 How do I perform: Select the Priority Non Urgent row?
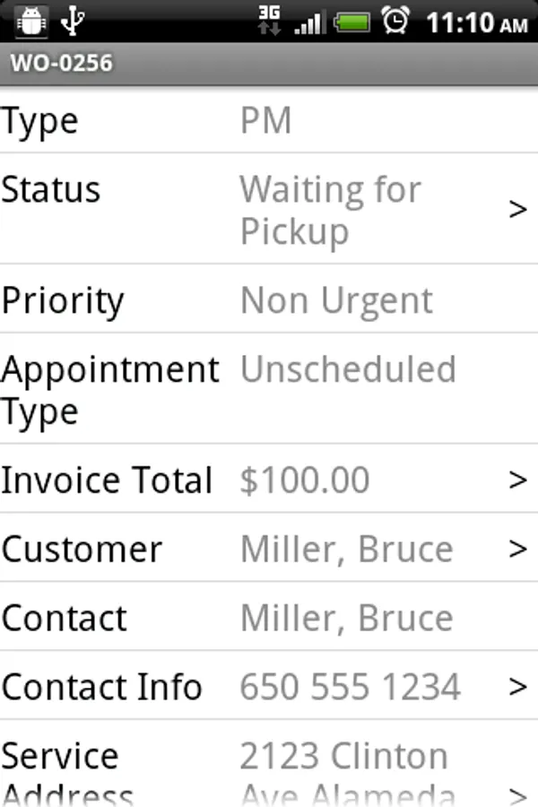click(269, 299)
